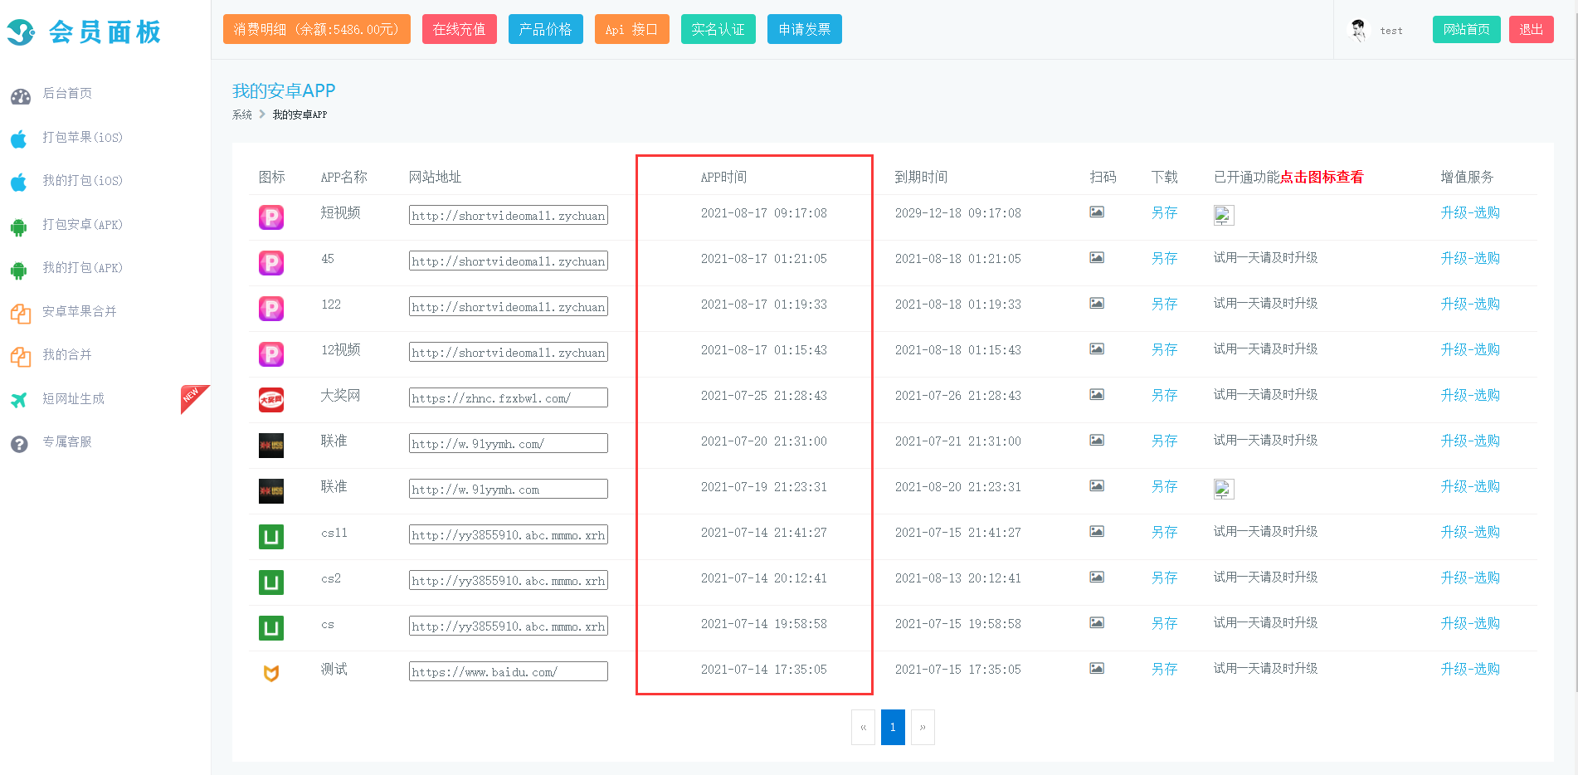The width and height of the screenshot is (1578, 775).
Task: Click the 系统 breadcrumb link
Action: 241,115
